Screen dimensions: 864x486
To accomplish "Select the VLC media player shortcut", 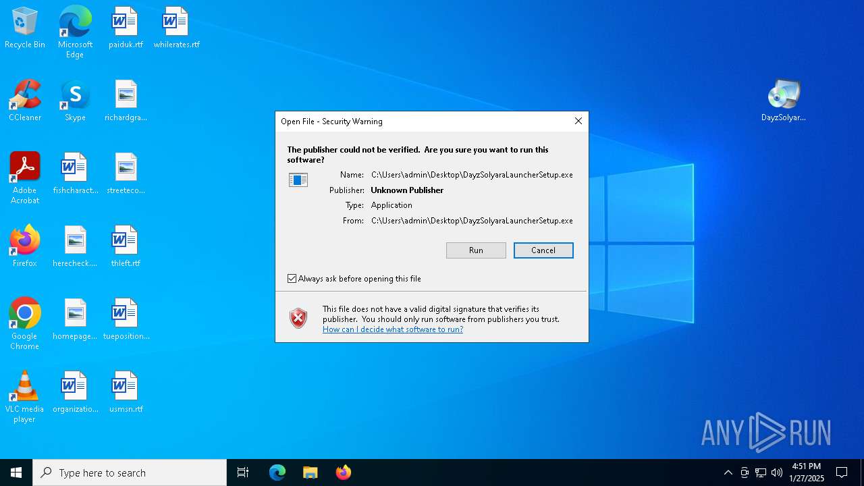I will pyautogui.click(x=25, y=397).
